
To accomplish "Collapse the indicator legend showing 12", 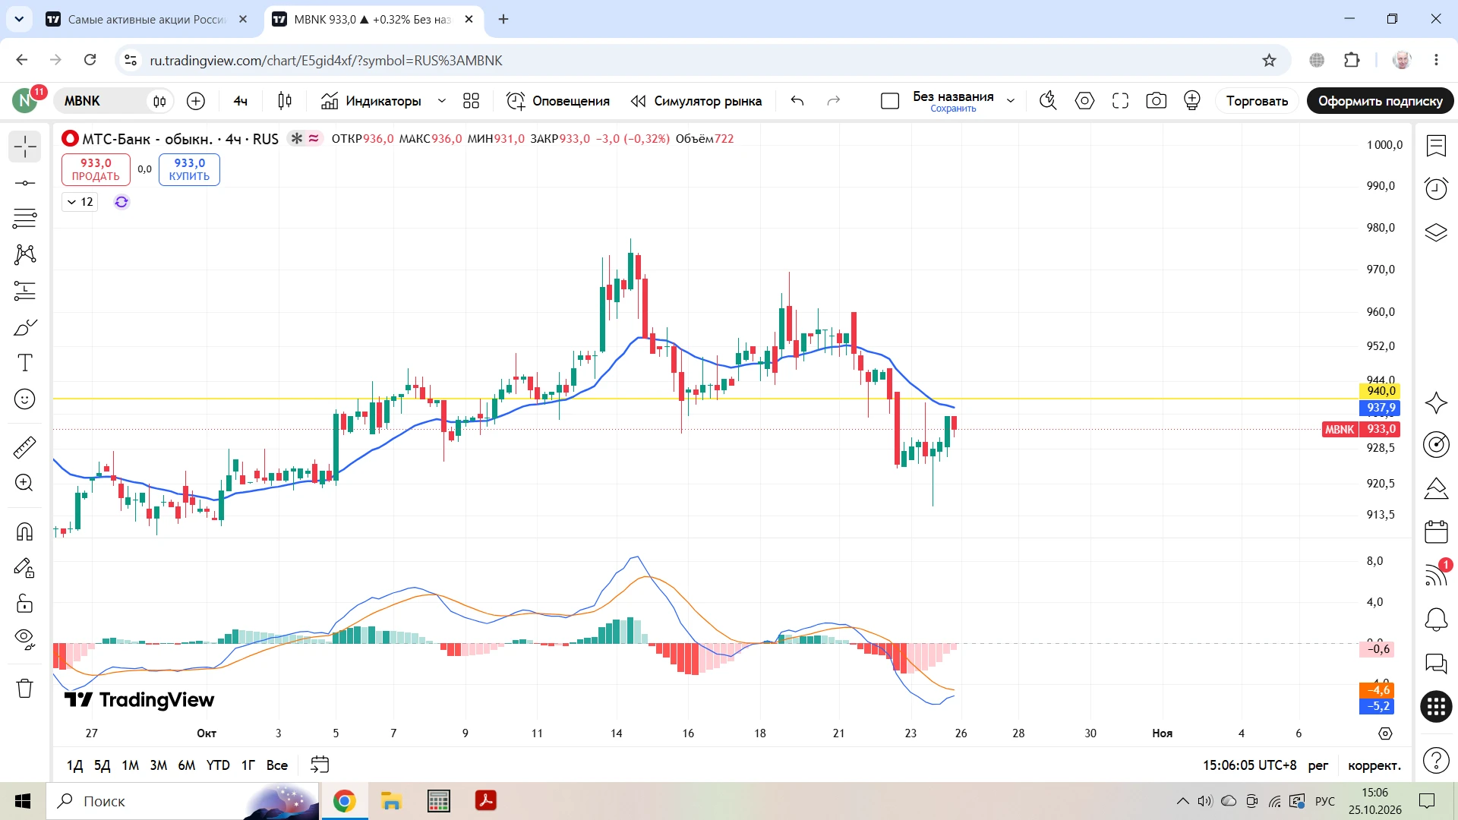I will point(80,202).
